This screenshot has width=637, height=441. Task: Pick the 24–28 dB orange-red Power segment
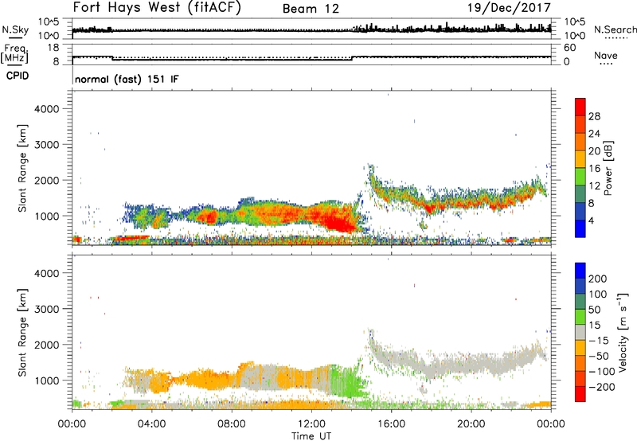pyautogui.click(x=580, y=124)
